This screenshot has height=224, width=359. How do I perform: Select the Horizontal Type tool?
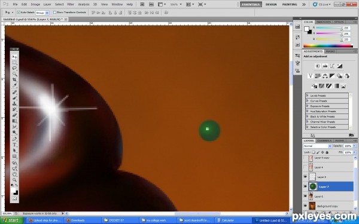point(14,145)
